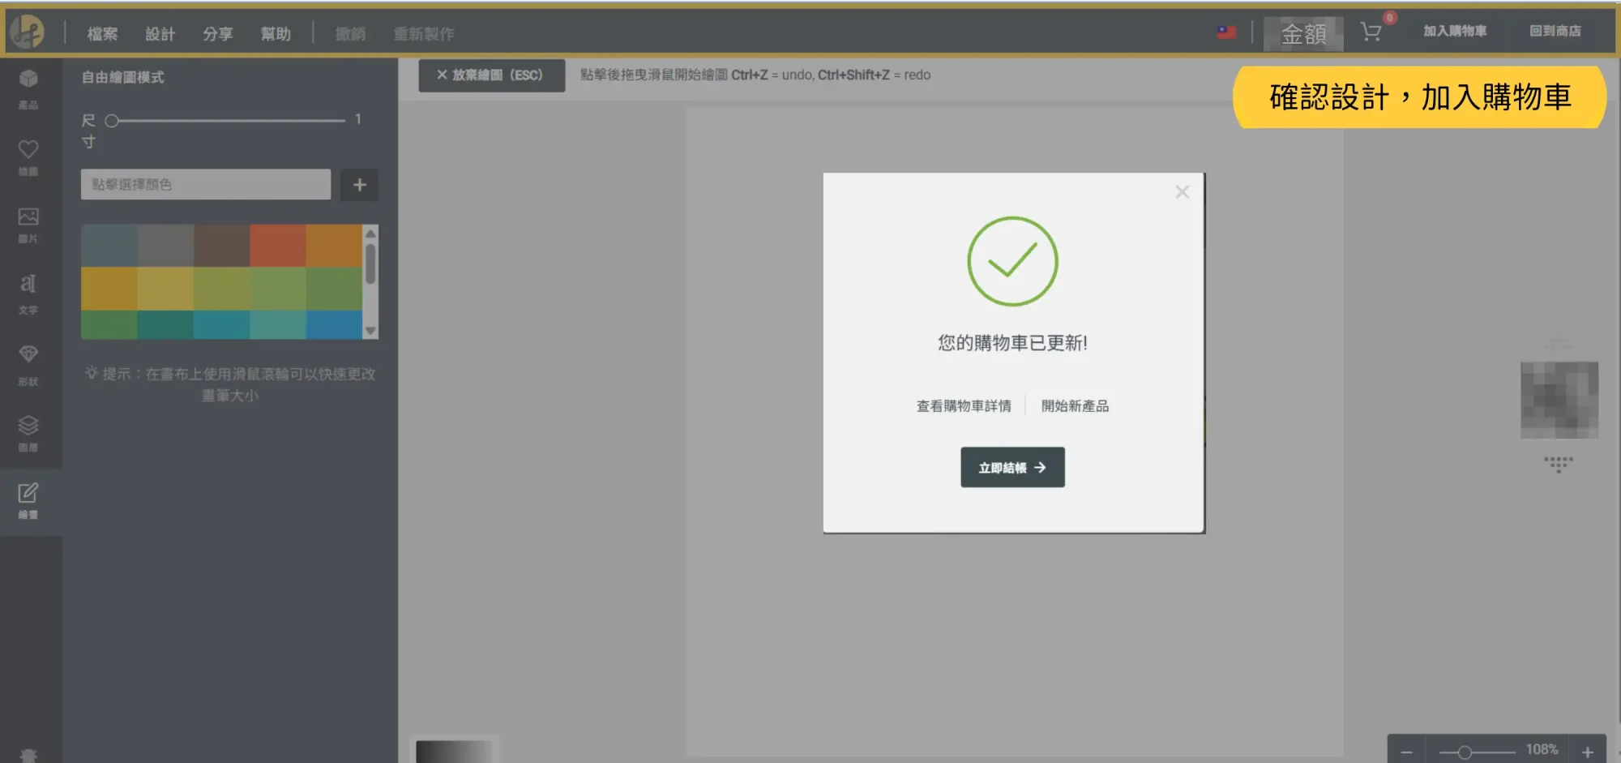Image resolution: width=1621 pixels, height=763 pixels.
Task: Open the heart-shaped clipart sidebar icon
Action: [x=28, y=156]
